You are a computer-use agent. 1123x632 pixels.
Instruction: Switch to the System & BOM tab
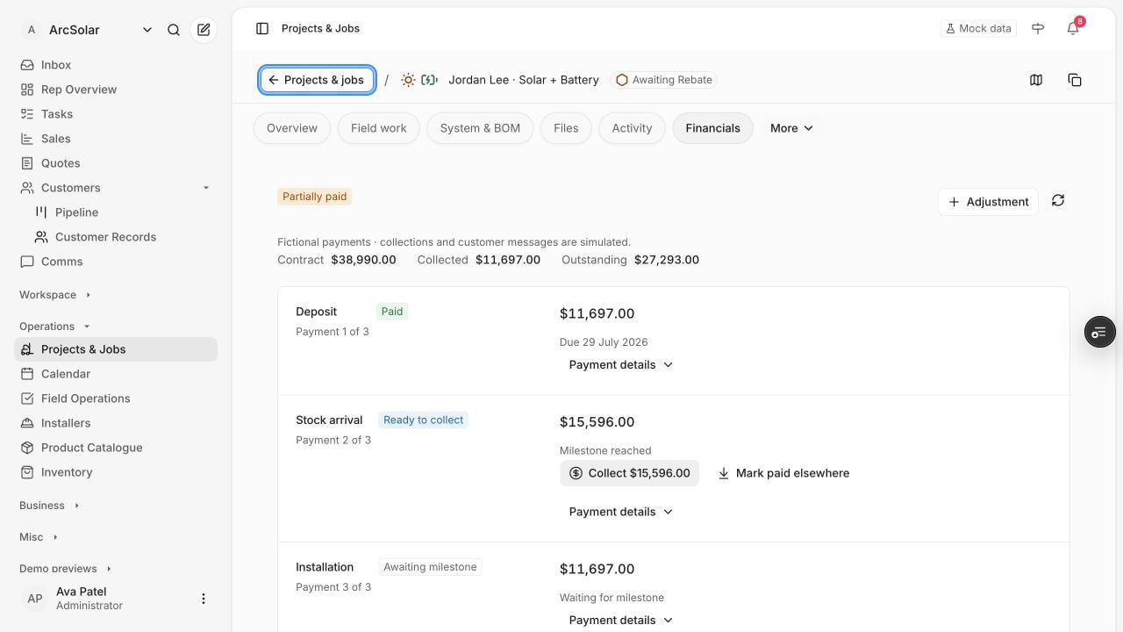(x=480, y=128)
